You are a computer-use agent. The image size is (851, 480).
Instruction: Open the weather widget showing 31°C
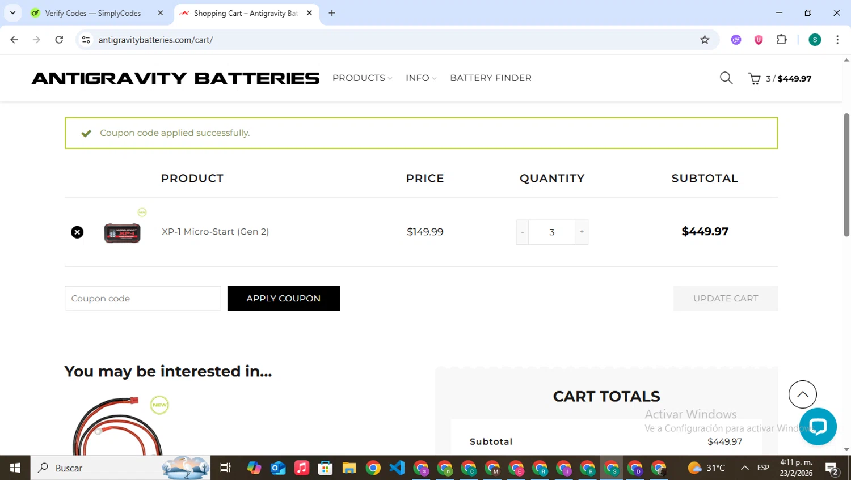pyautogui.click(x=706, y=468)
